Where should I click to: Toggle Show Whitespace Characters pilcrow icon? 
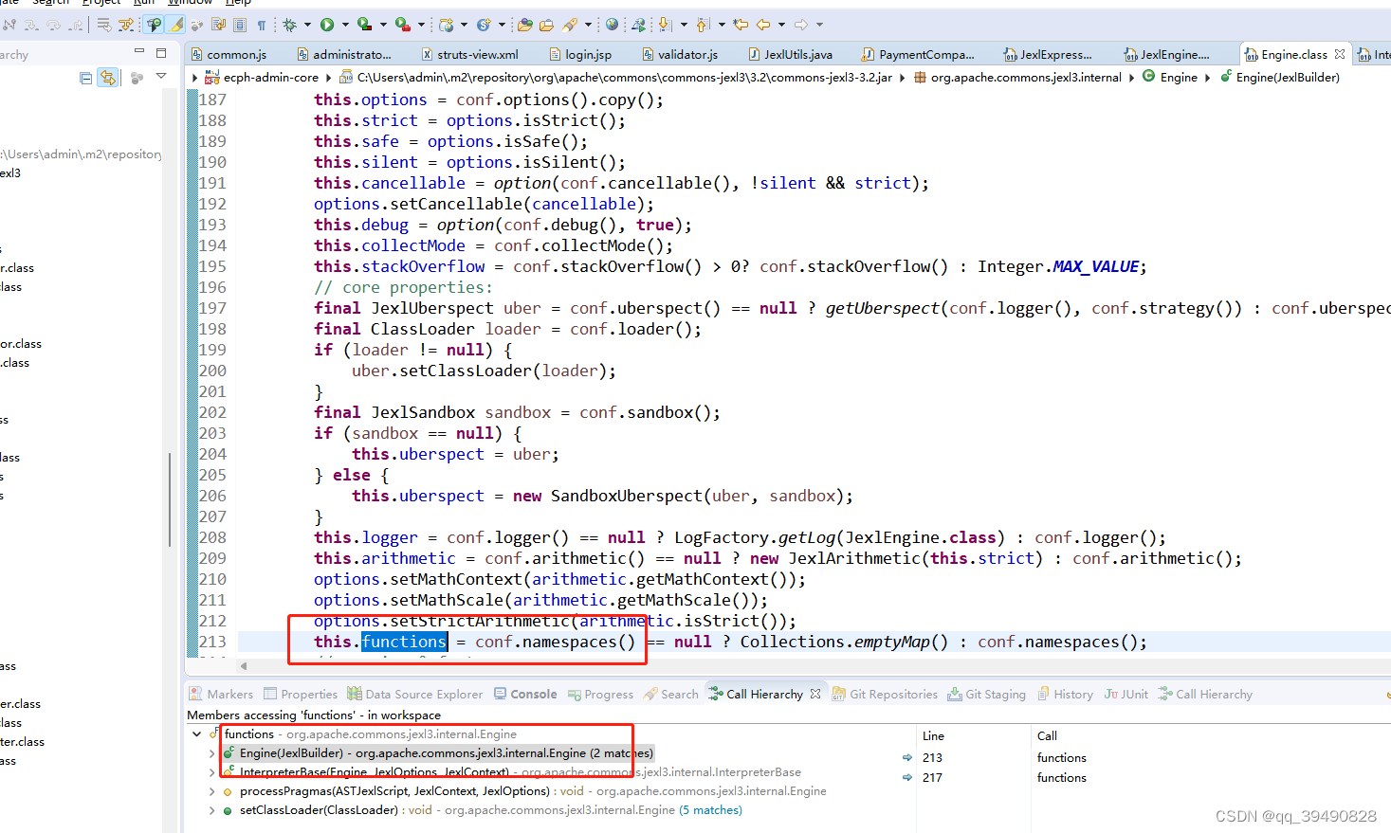pyautogui.click(x=262, y=25)
